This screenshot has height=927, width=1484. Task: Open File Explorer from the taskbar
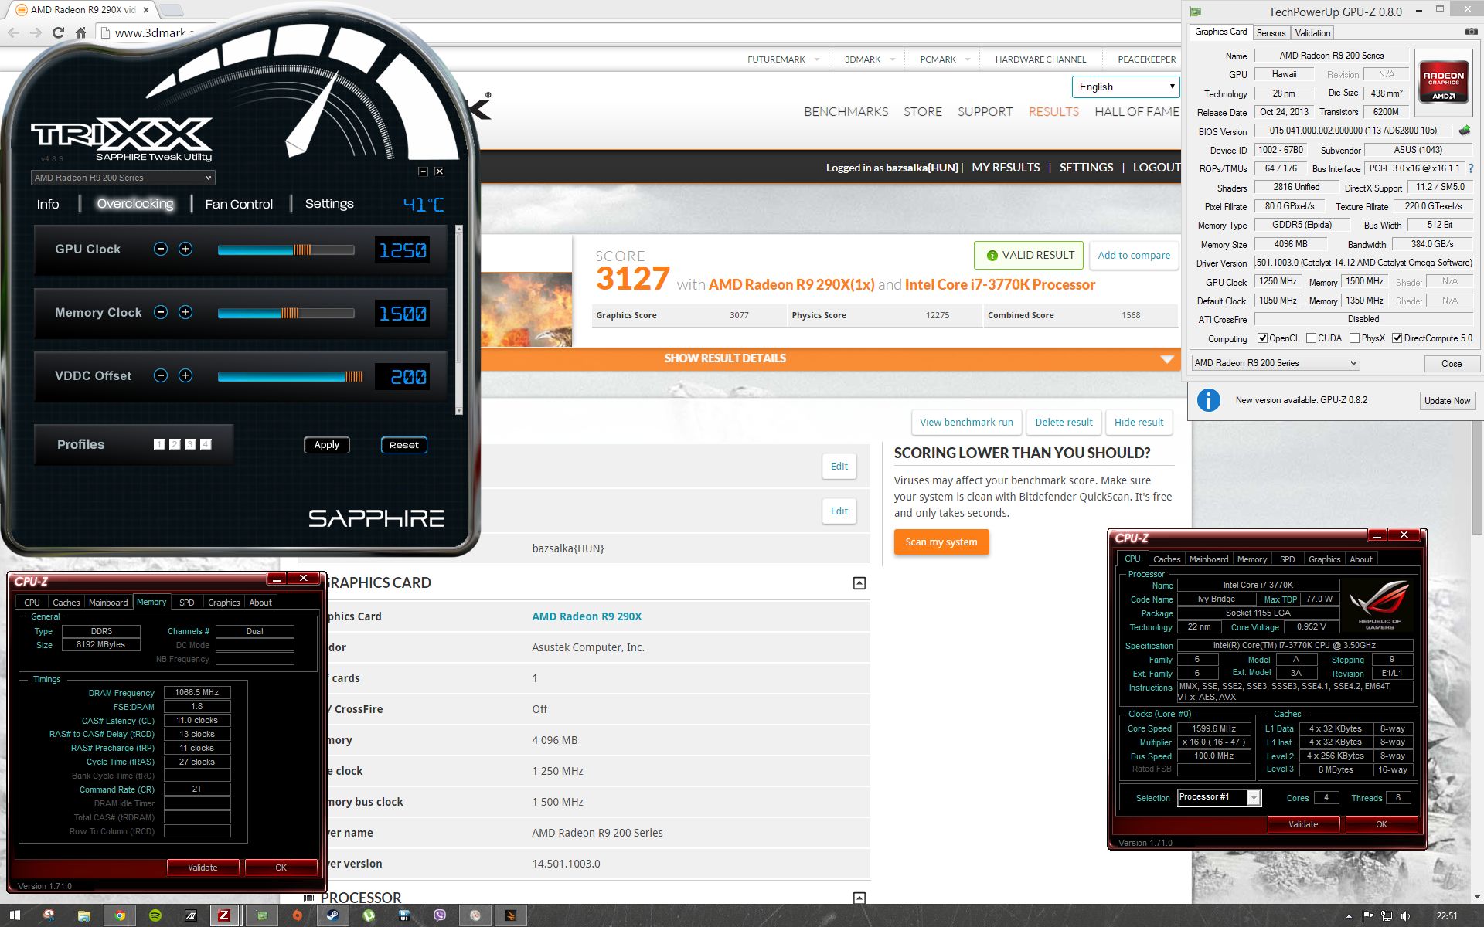84,915
